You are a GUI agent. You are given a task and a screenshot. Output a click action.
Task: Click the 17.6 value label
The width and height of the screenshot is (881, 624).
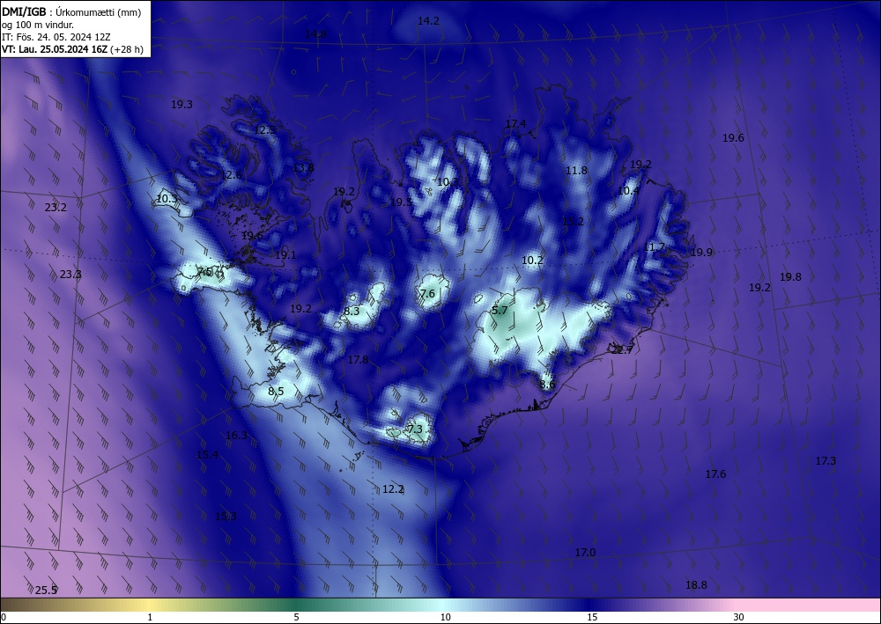point(715,474)
